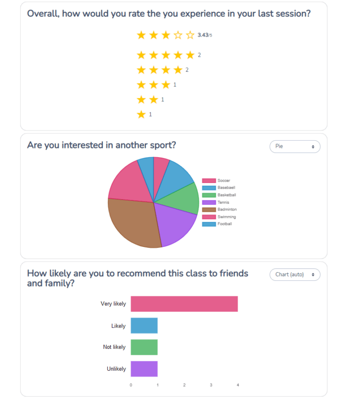
Task: Open the Chart (auto) type dropdown
Action: tap(295, 274)
